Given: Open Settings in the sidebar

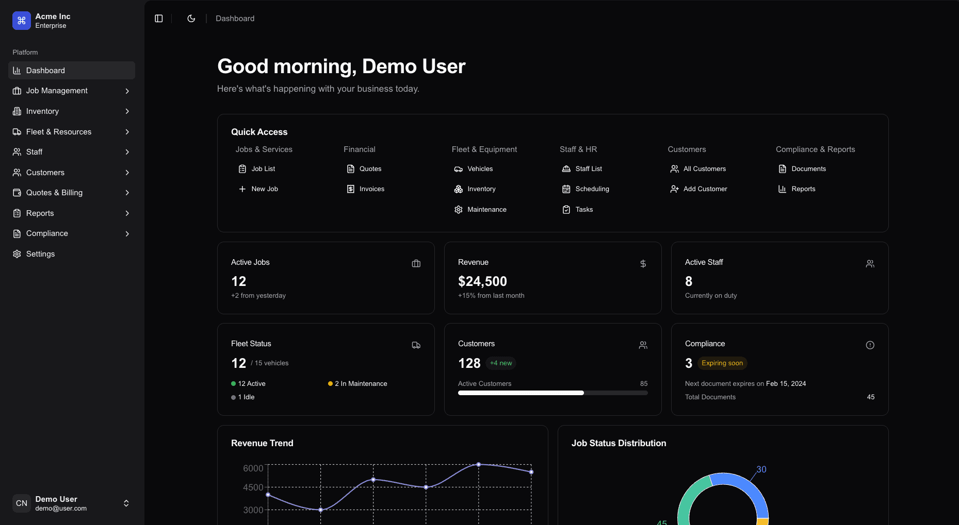Looking at the screenshot, I should [72, 254].
